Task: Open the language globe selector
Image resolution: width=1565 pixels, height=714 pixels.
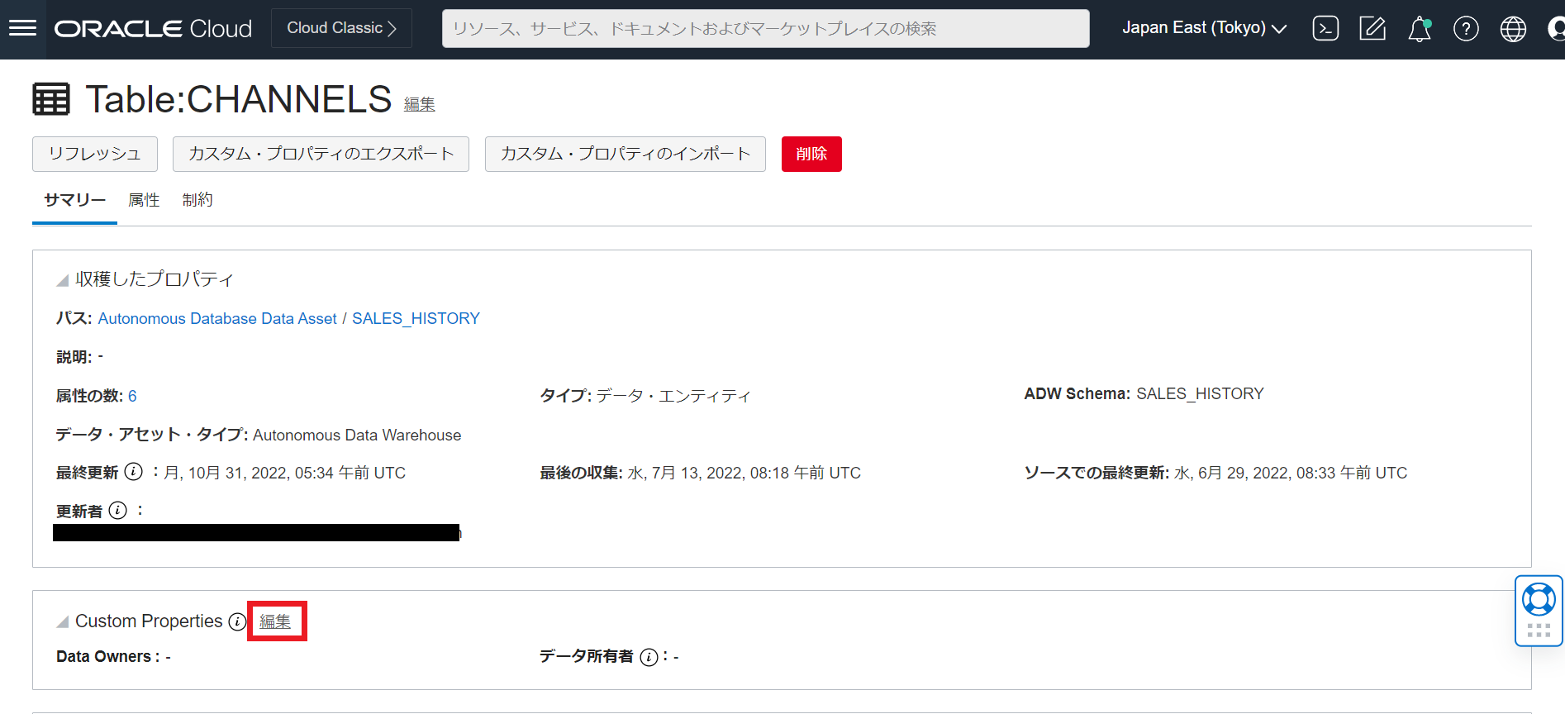Action: (x=1513, y=29)
